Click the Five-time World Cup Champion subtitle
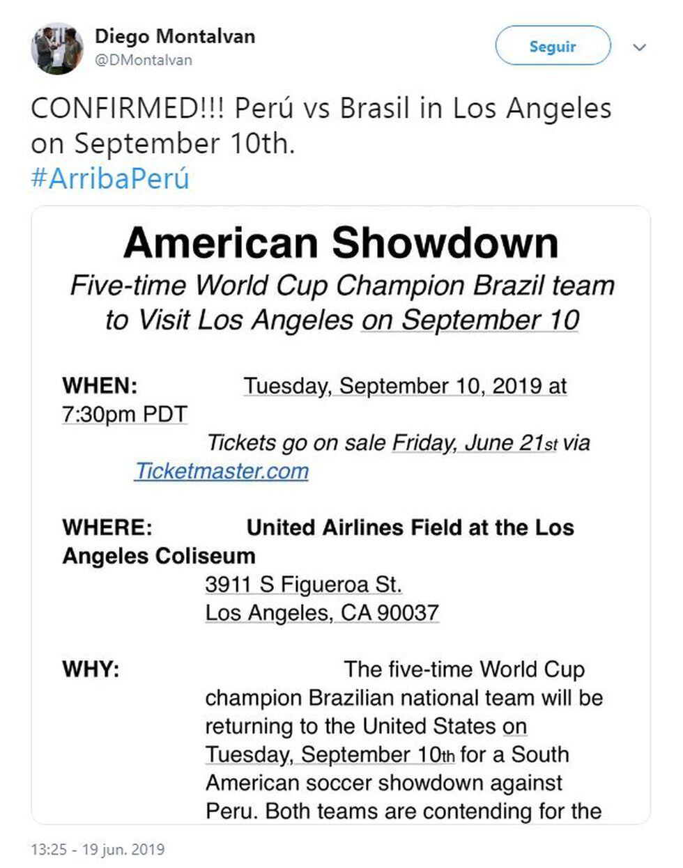The image size is (683, 868). coord(341,285)
